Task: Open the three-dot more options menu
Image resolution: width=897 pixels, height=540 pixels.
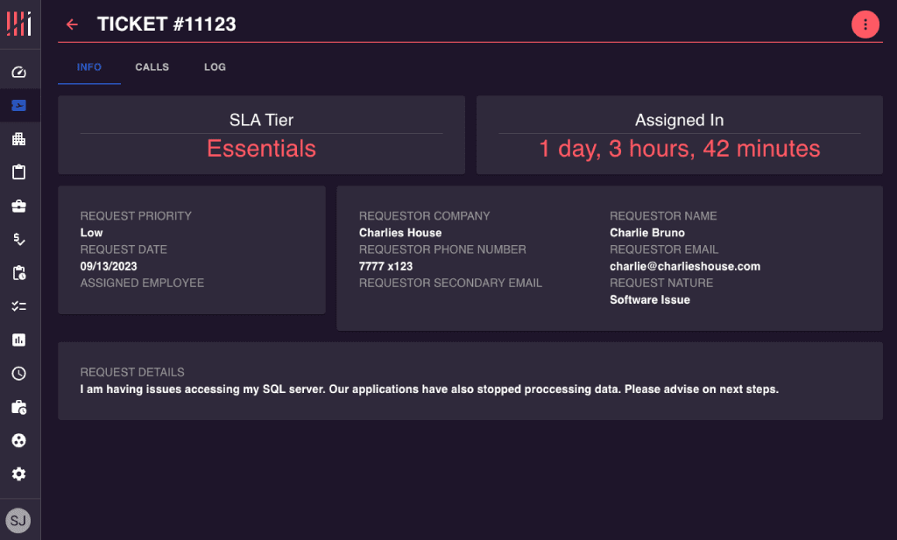Action: (x=865, y=25)
